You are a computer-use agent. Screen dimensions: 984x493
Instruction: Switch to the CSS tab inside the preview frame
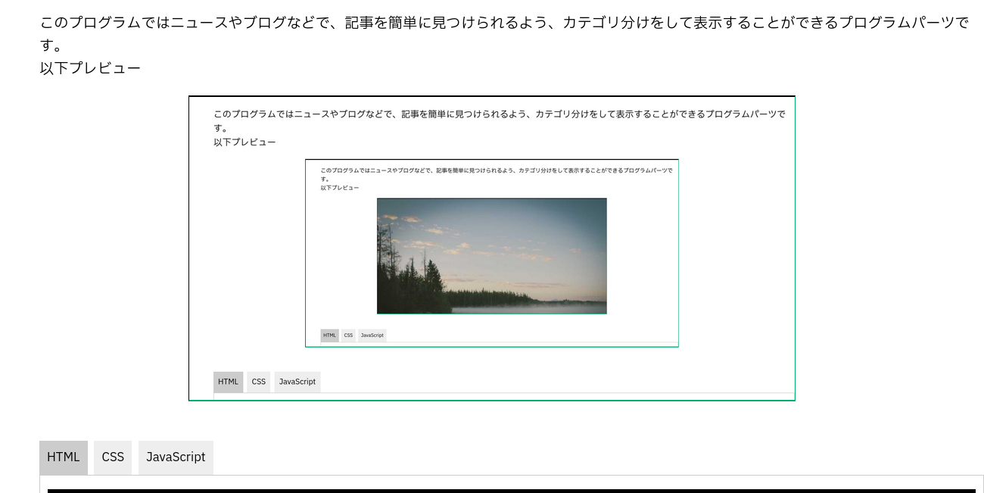(258, 382)
